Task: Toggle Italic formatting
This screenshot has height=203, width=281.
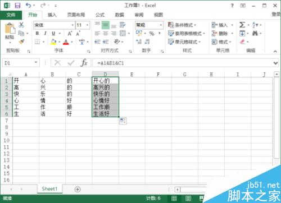Action: (45, 33)
